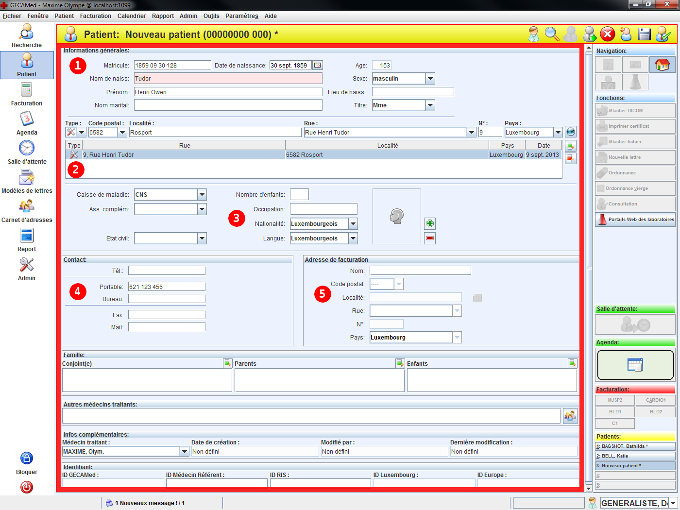Open the Calendrier menu
Viewport: 680px width, 510px height.
132,16
